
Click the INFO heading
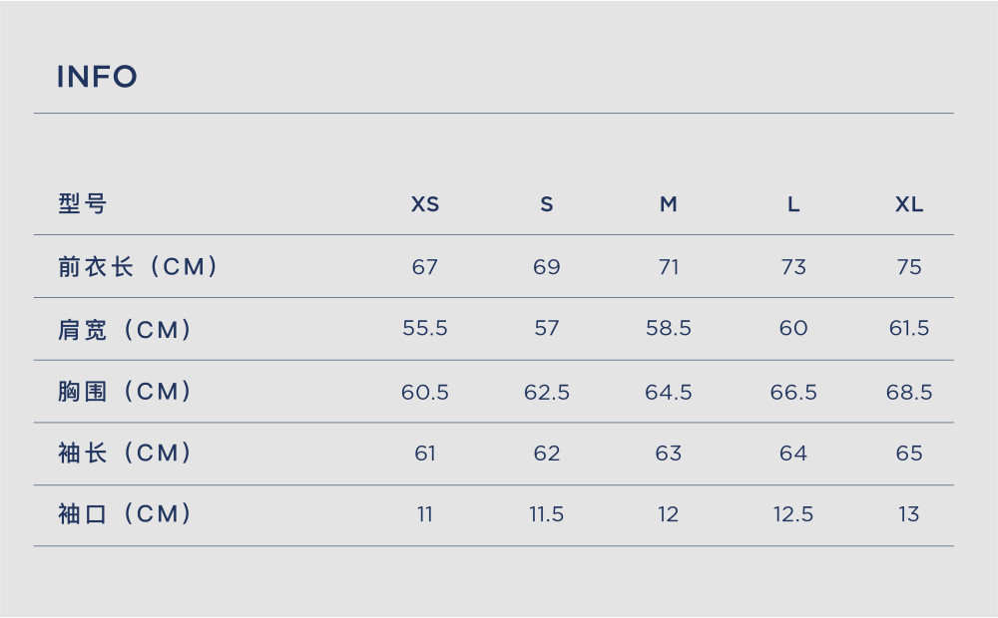point(97,77)
